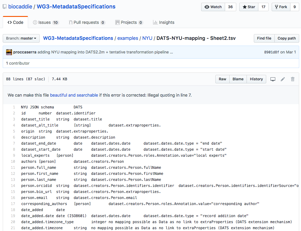The width and height of the screenshot is (301, 231).
Task: Open the examples breadcrumb folder
Action: (x=128, y=38)
